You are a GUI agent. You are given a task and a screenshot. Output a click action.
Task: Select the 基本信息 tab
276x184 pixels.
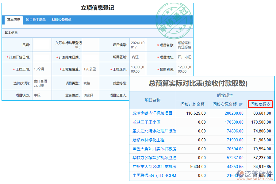[13, 20]
